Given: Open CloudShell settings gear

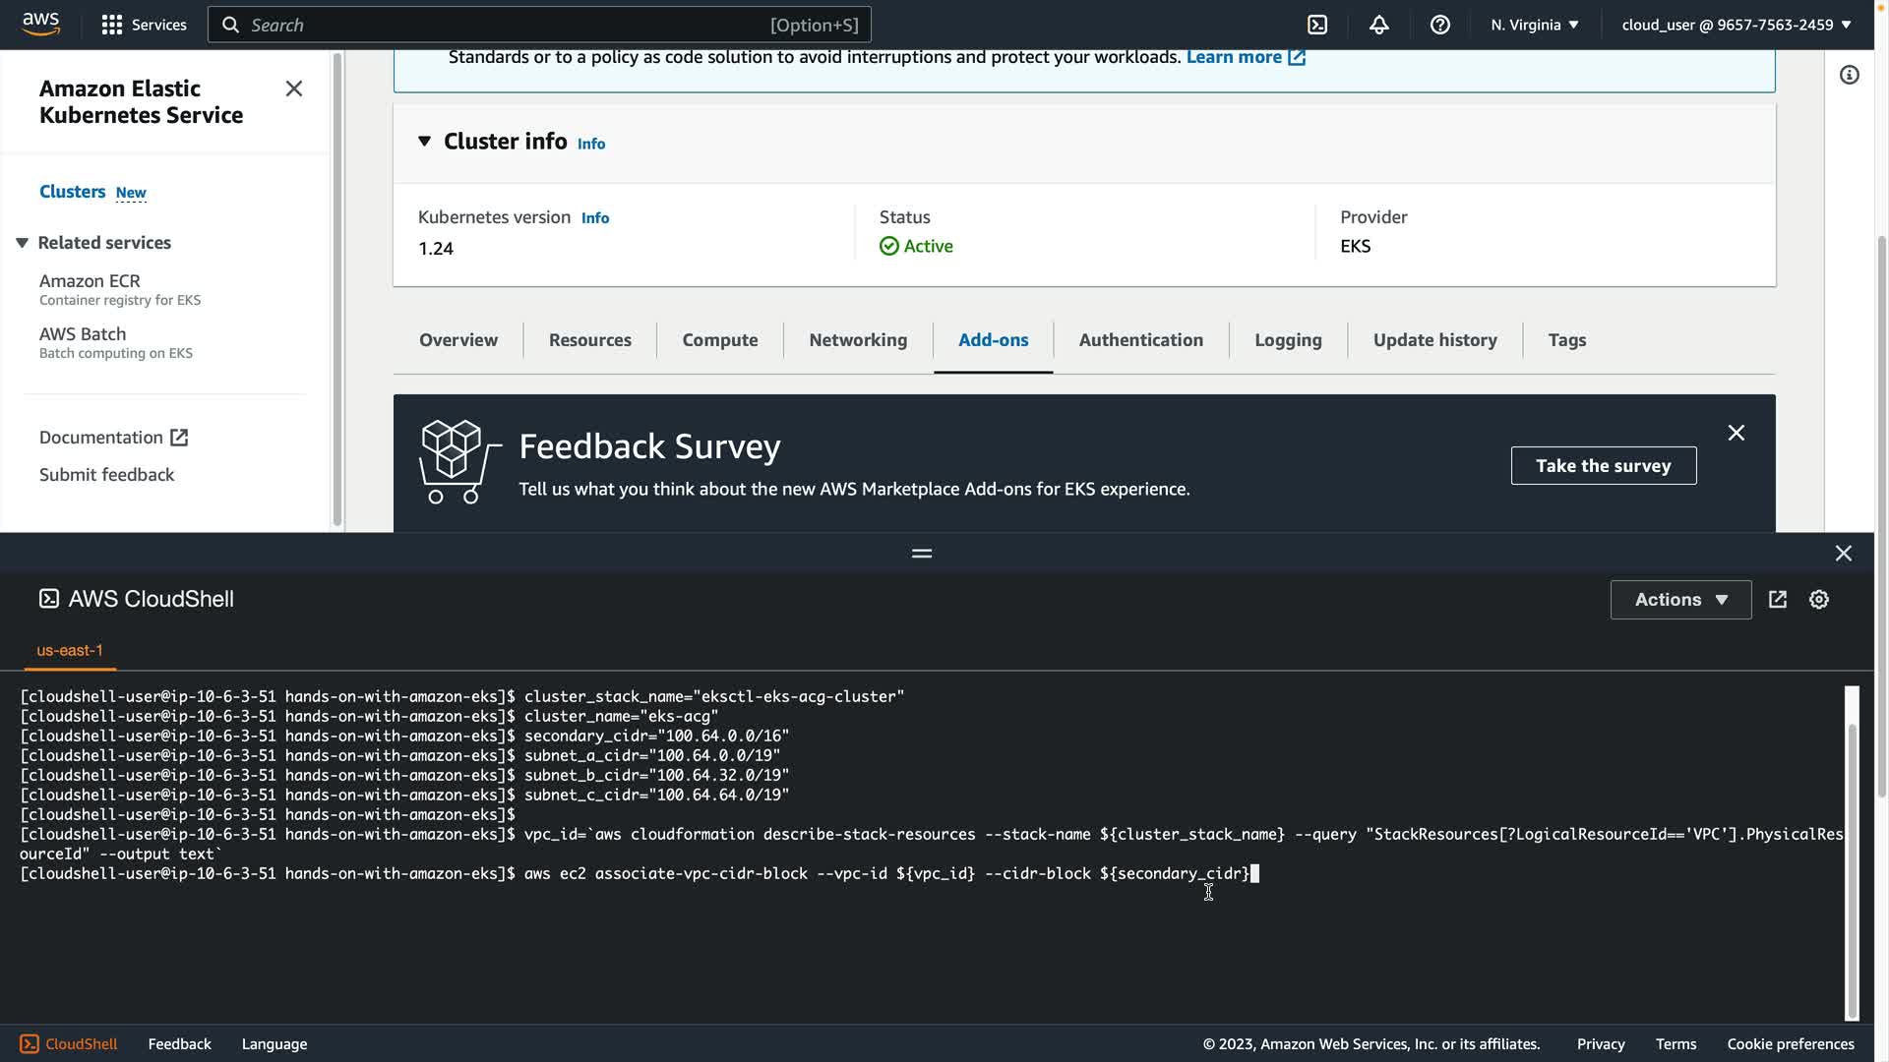Looking at the screenshot, I should point(1818,600).
